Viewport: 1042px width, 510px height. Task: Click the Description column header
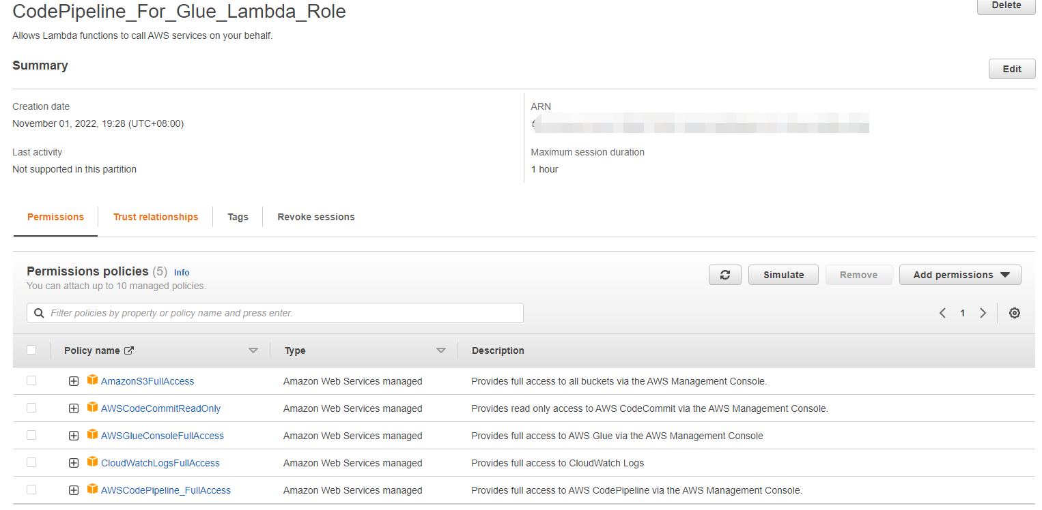pos(498,350)
